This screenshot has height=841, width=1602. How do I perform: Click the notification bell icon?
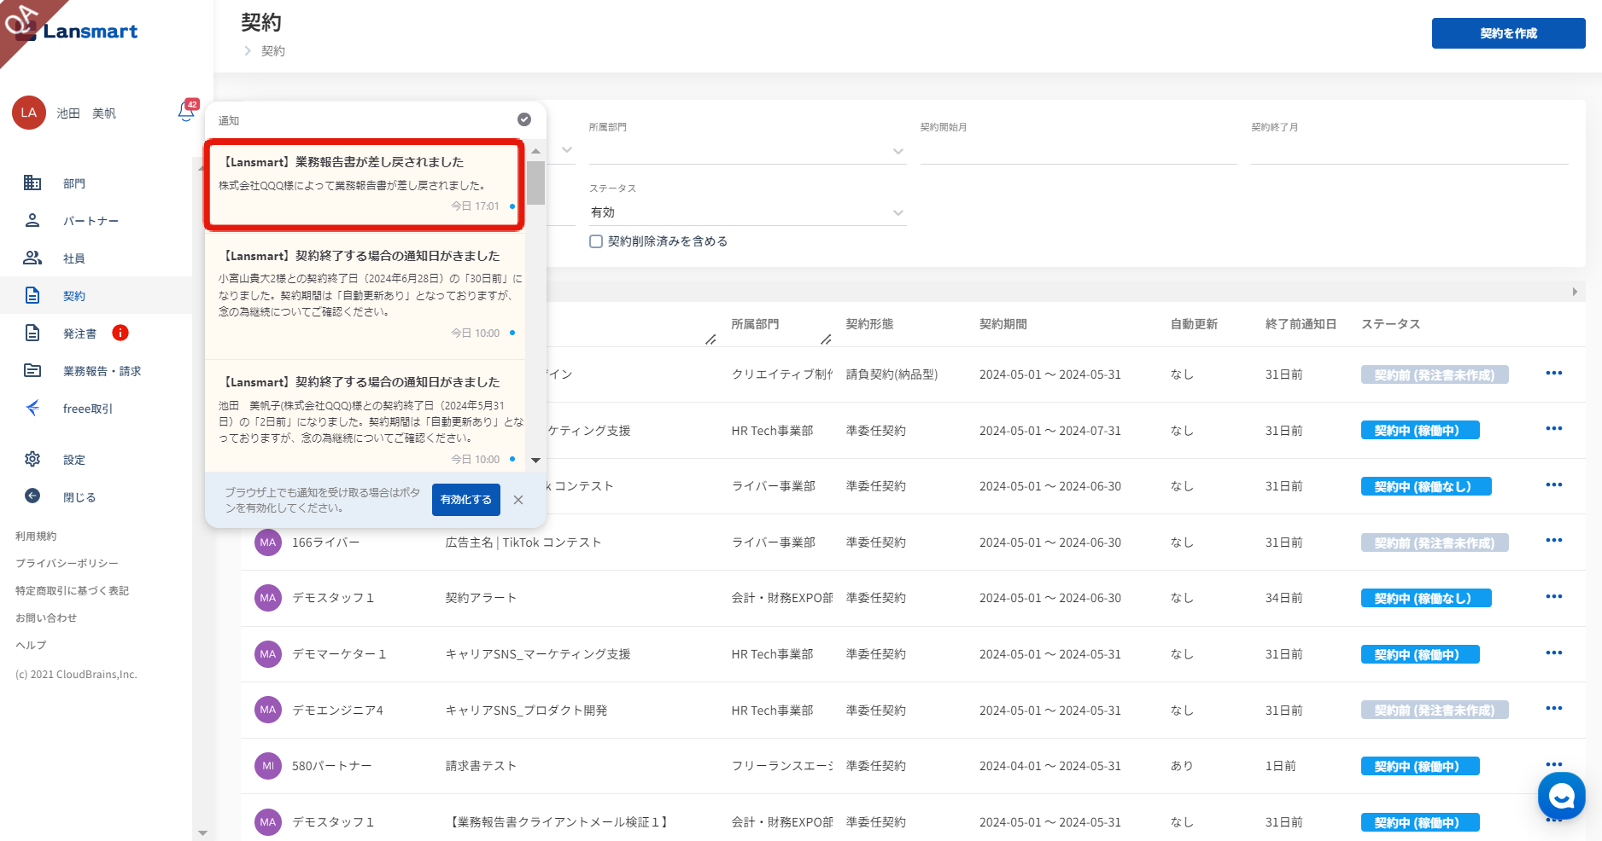click(x=186, y=112)
